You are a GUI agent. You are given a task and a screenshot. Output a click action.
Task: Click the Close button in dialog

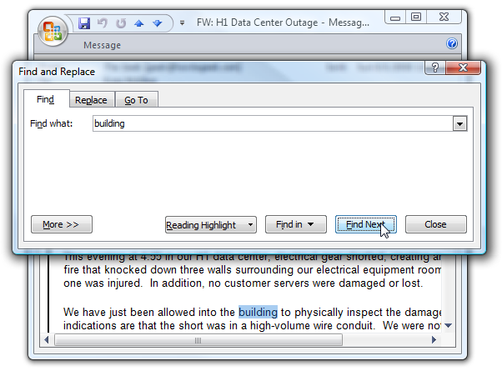(436, 224)
